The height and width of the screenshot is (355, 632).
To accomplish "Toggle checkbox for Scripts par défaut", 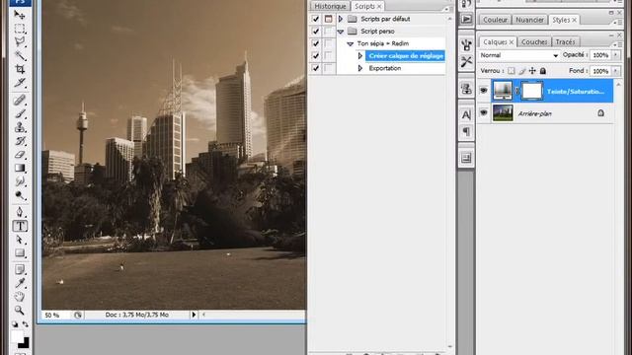I will click(x=316, y=19).
